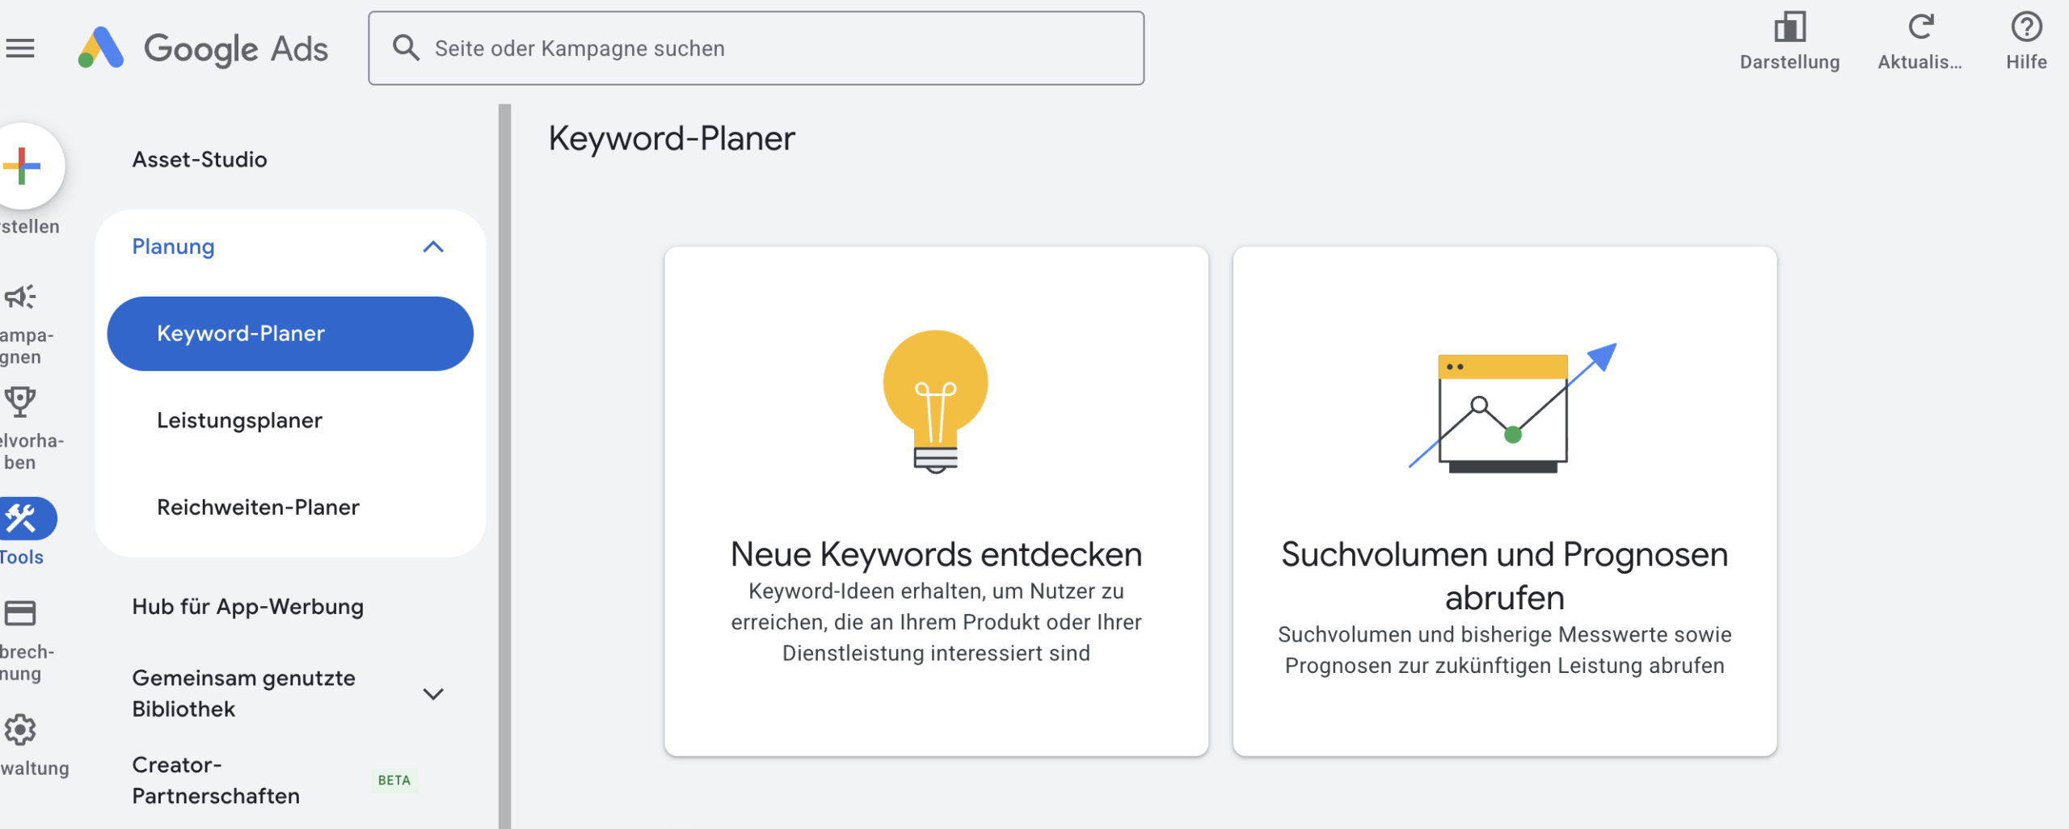Open Campaigns via megaphone icon
This screenshot has width=2069, height=829.
pos(20,297)
